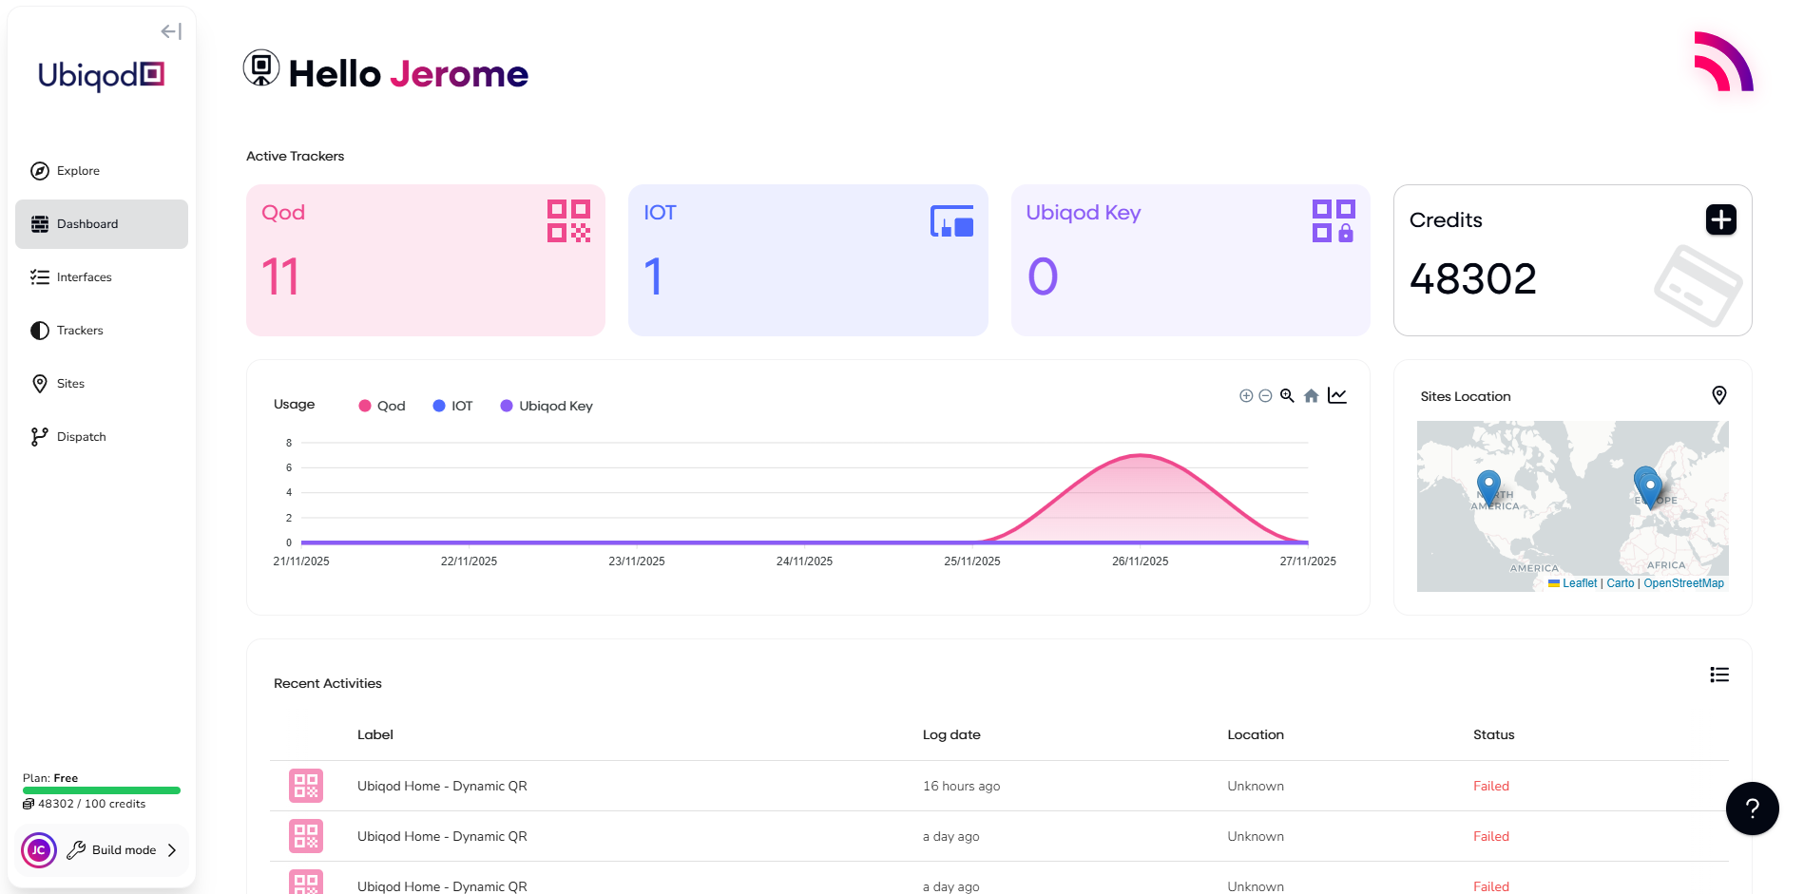Open the Carto attribution link

pos(1621,583)
